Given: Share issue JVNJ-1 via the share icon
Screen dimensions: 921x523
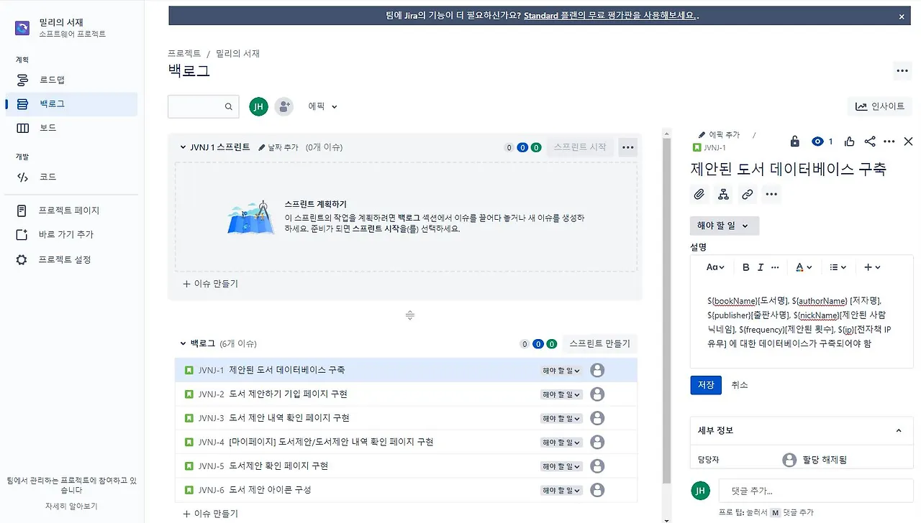Looking at the screenshot, I should (869, 141).
